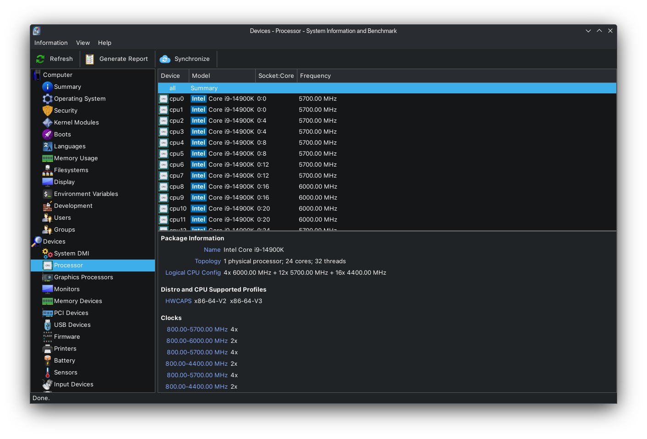Viewport: 647px width, 439px height.
Task: Click the '800.00-6000.00 MHz' clock entry
Action: (x=197, y=341)
